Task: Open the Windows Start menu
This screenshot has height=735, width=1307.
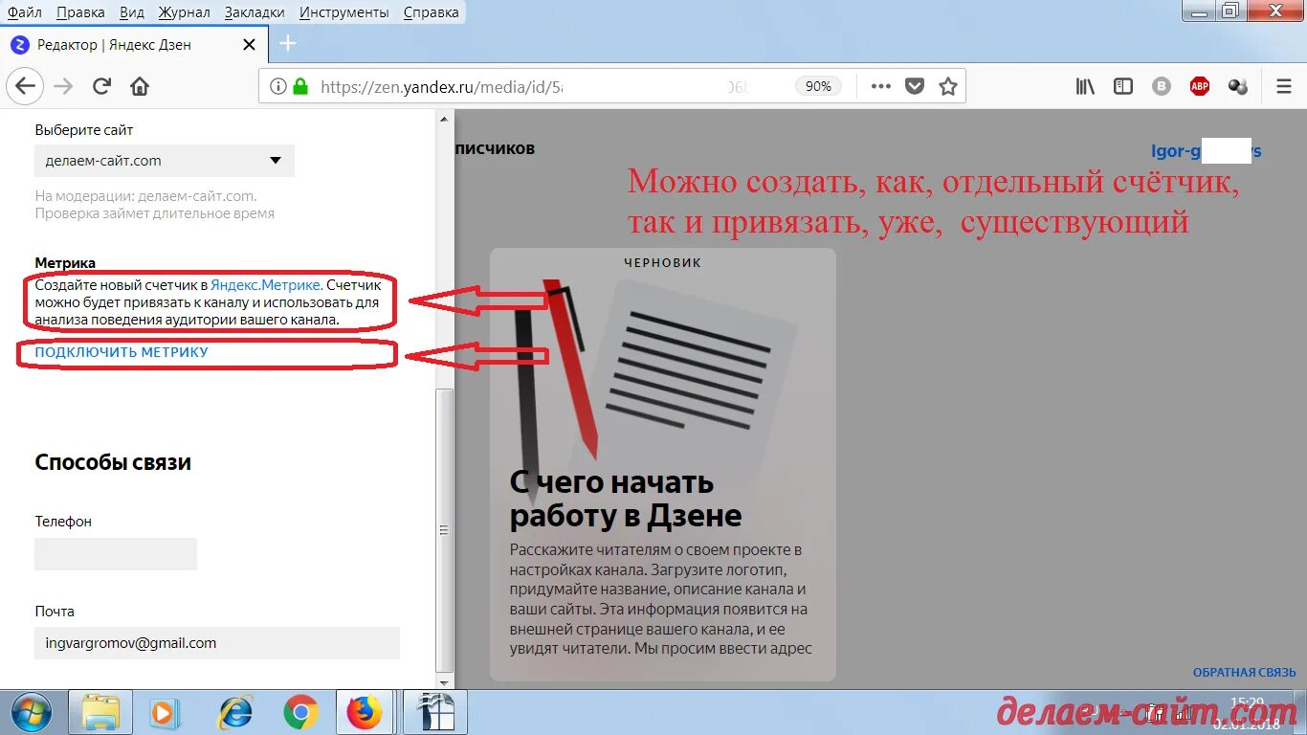Action: pos(32,712)
